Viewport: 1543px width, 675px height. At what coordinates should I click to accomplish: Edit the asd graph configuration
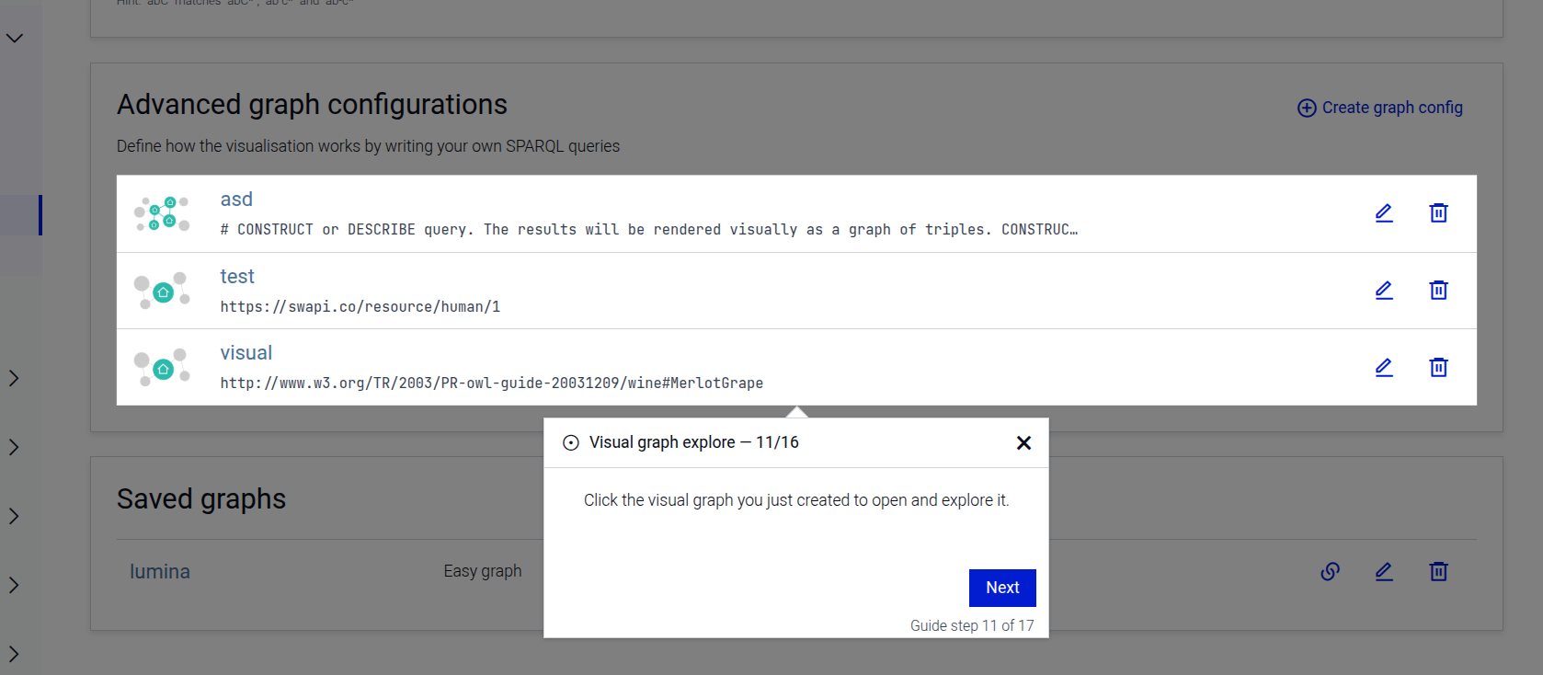[x=1383, y=213]
